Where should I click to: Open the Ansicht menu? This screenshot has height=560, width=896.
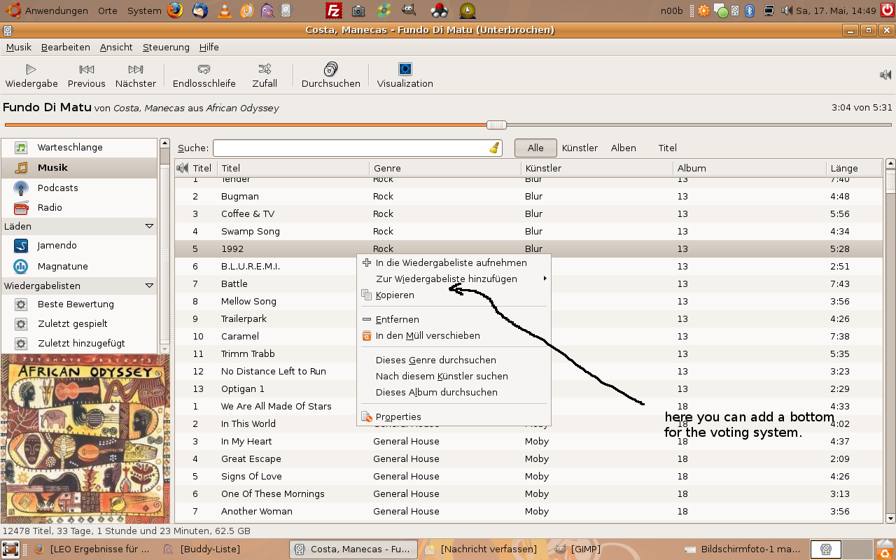coord(116,47)
